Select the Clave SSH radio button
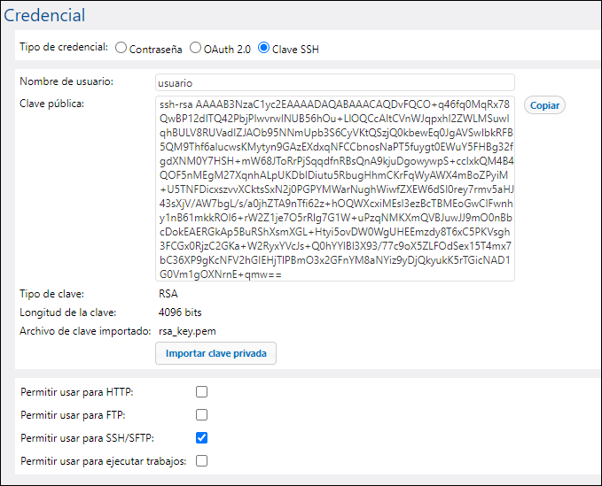The image size is (602, 486). pyautogui.click(x=263, y=48)
